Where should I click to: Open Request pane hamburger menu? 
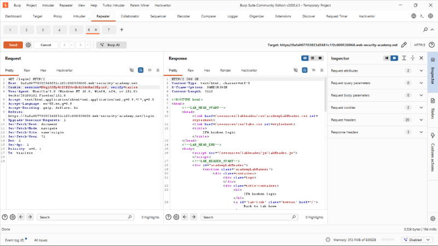pos(158,71)
